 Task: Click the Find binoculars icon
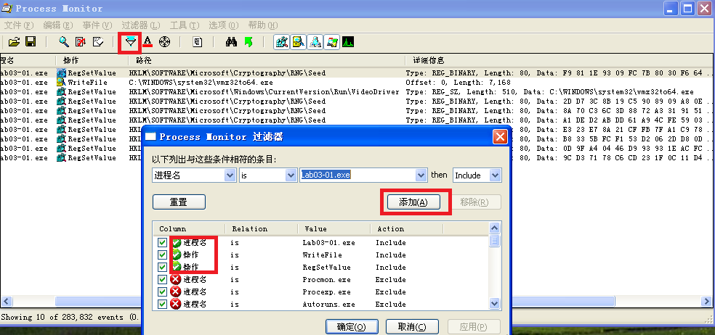232,42
